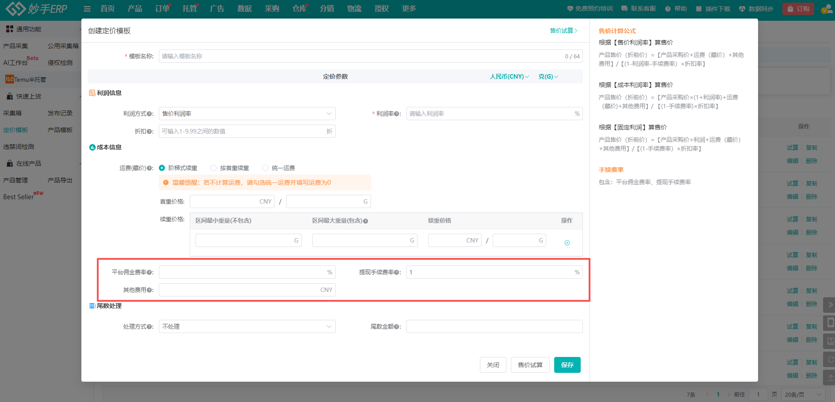Open the 物流 menu in top navigation
Image resolution: width=835 pixels, height=402 pixels.
pos(354,9)
